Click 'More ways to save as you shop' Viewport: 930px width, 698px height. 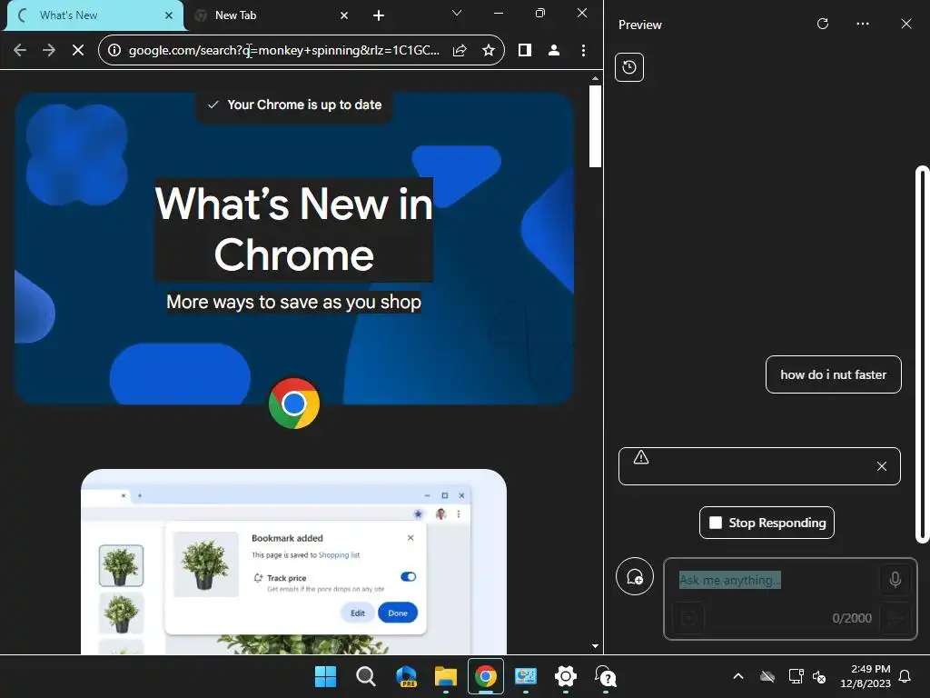tap(293, 302)
